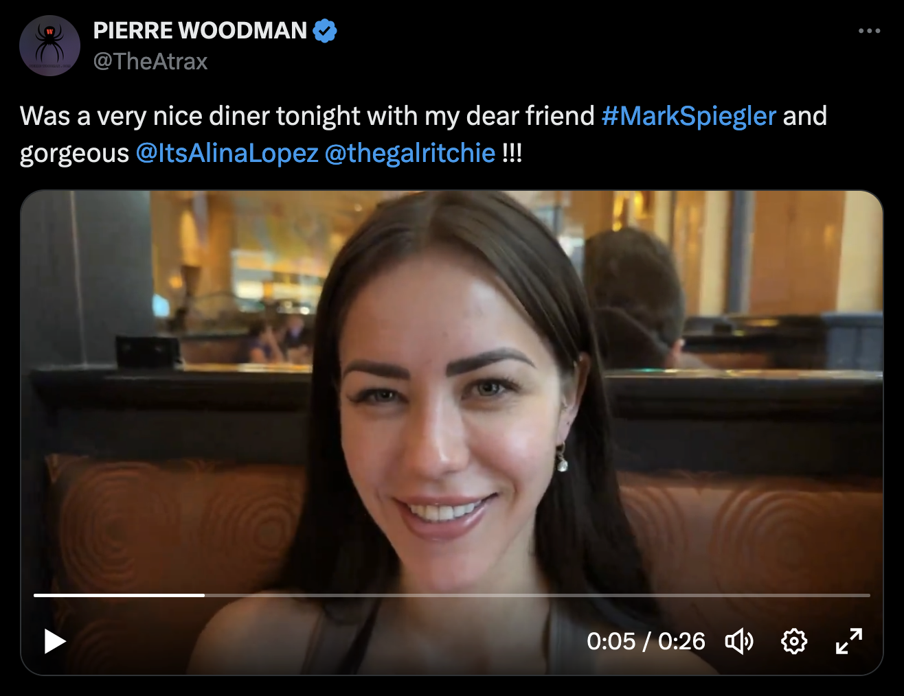Screen dimensions: 904x696
Task: Open the #MarkSpiegler hashtag
Action: click(688, 116)
